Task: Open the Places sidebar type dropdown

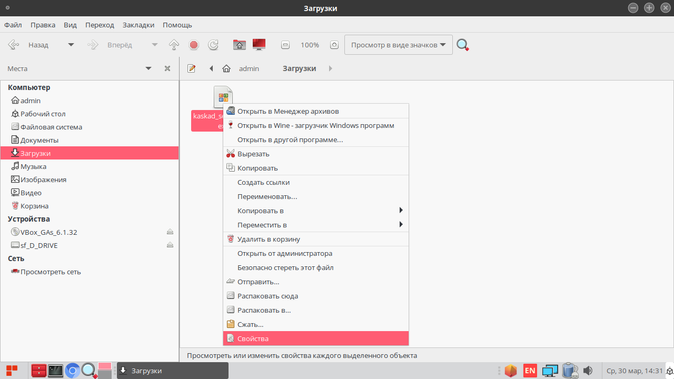Action: tap(148, 68)
